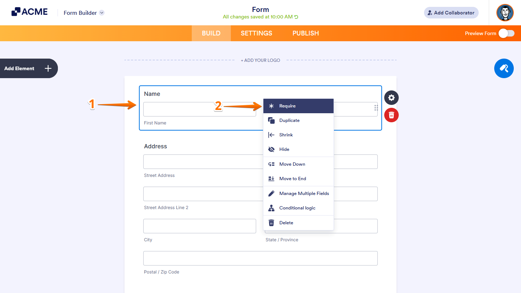The image size is (521, 293).
Task: Click the Add Collaborator button
Action: tap(451, 13)
